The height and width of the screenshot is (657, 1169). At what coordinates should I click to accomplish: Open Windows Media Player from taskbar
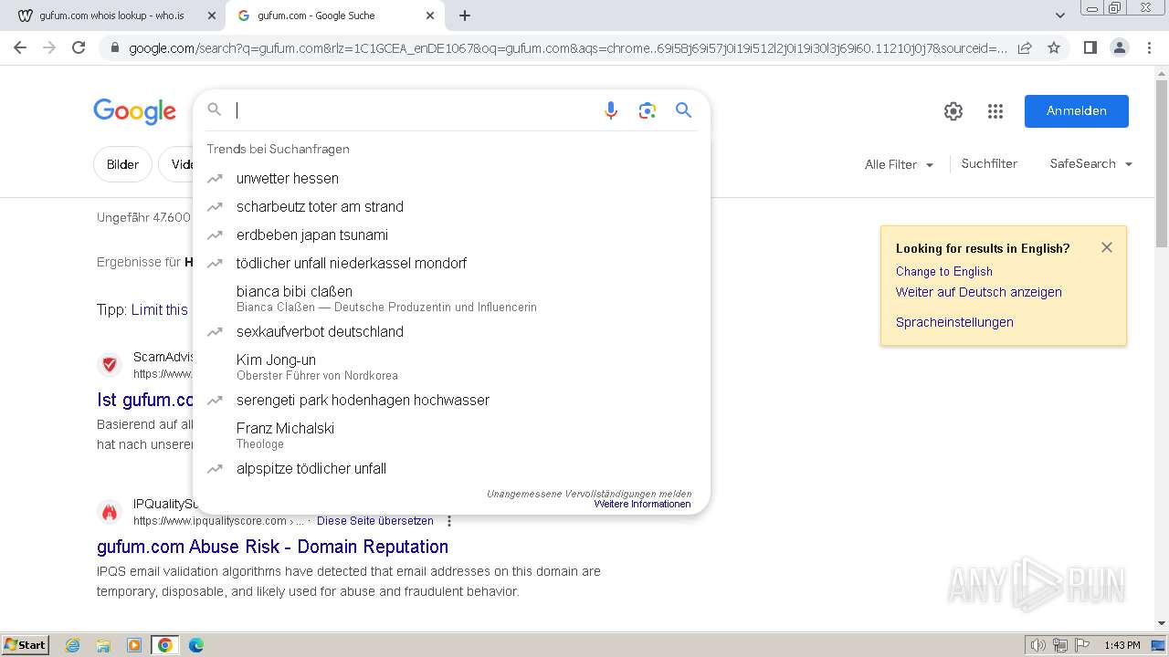[134, 645]
